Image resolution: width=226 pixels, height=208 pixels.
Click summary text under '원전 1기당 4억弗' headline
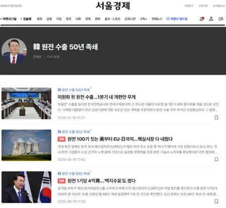138,191
